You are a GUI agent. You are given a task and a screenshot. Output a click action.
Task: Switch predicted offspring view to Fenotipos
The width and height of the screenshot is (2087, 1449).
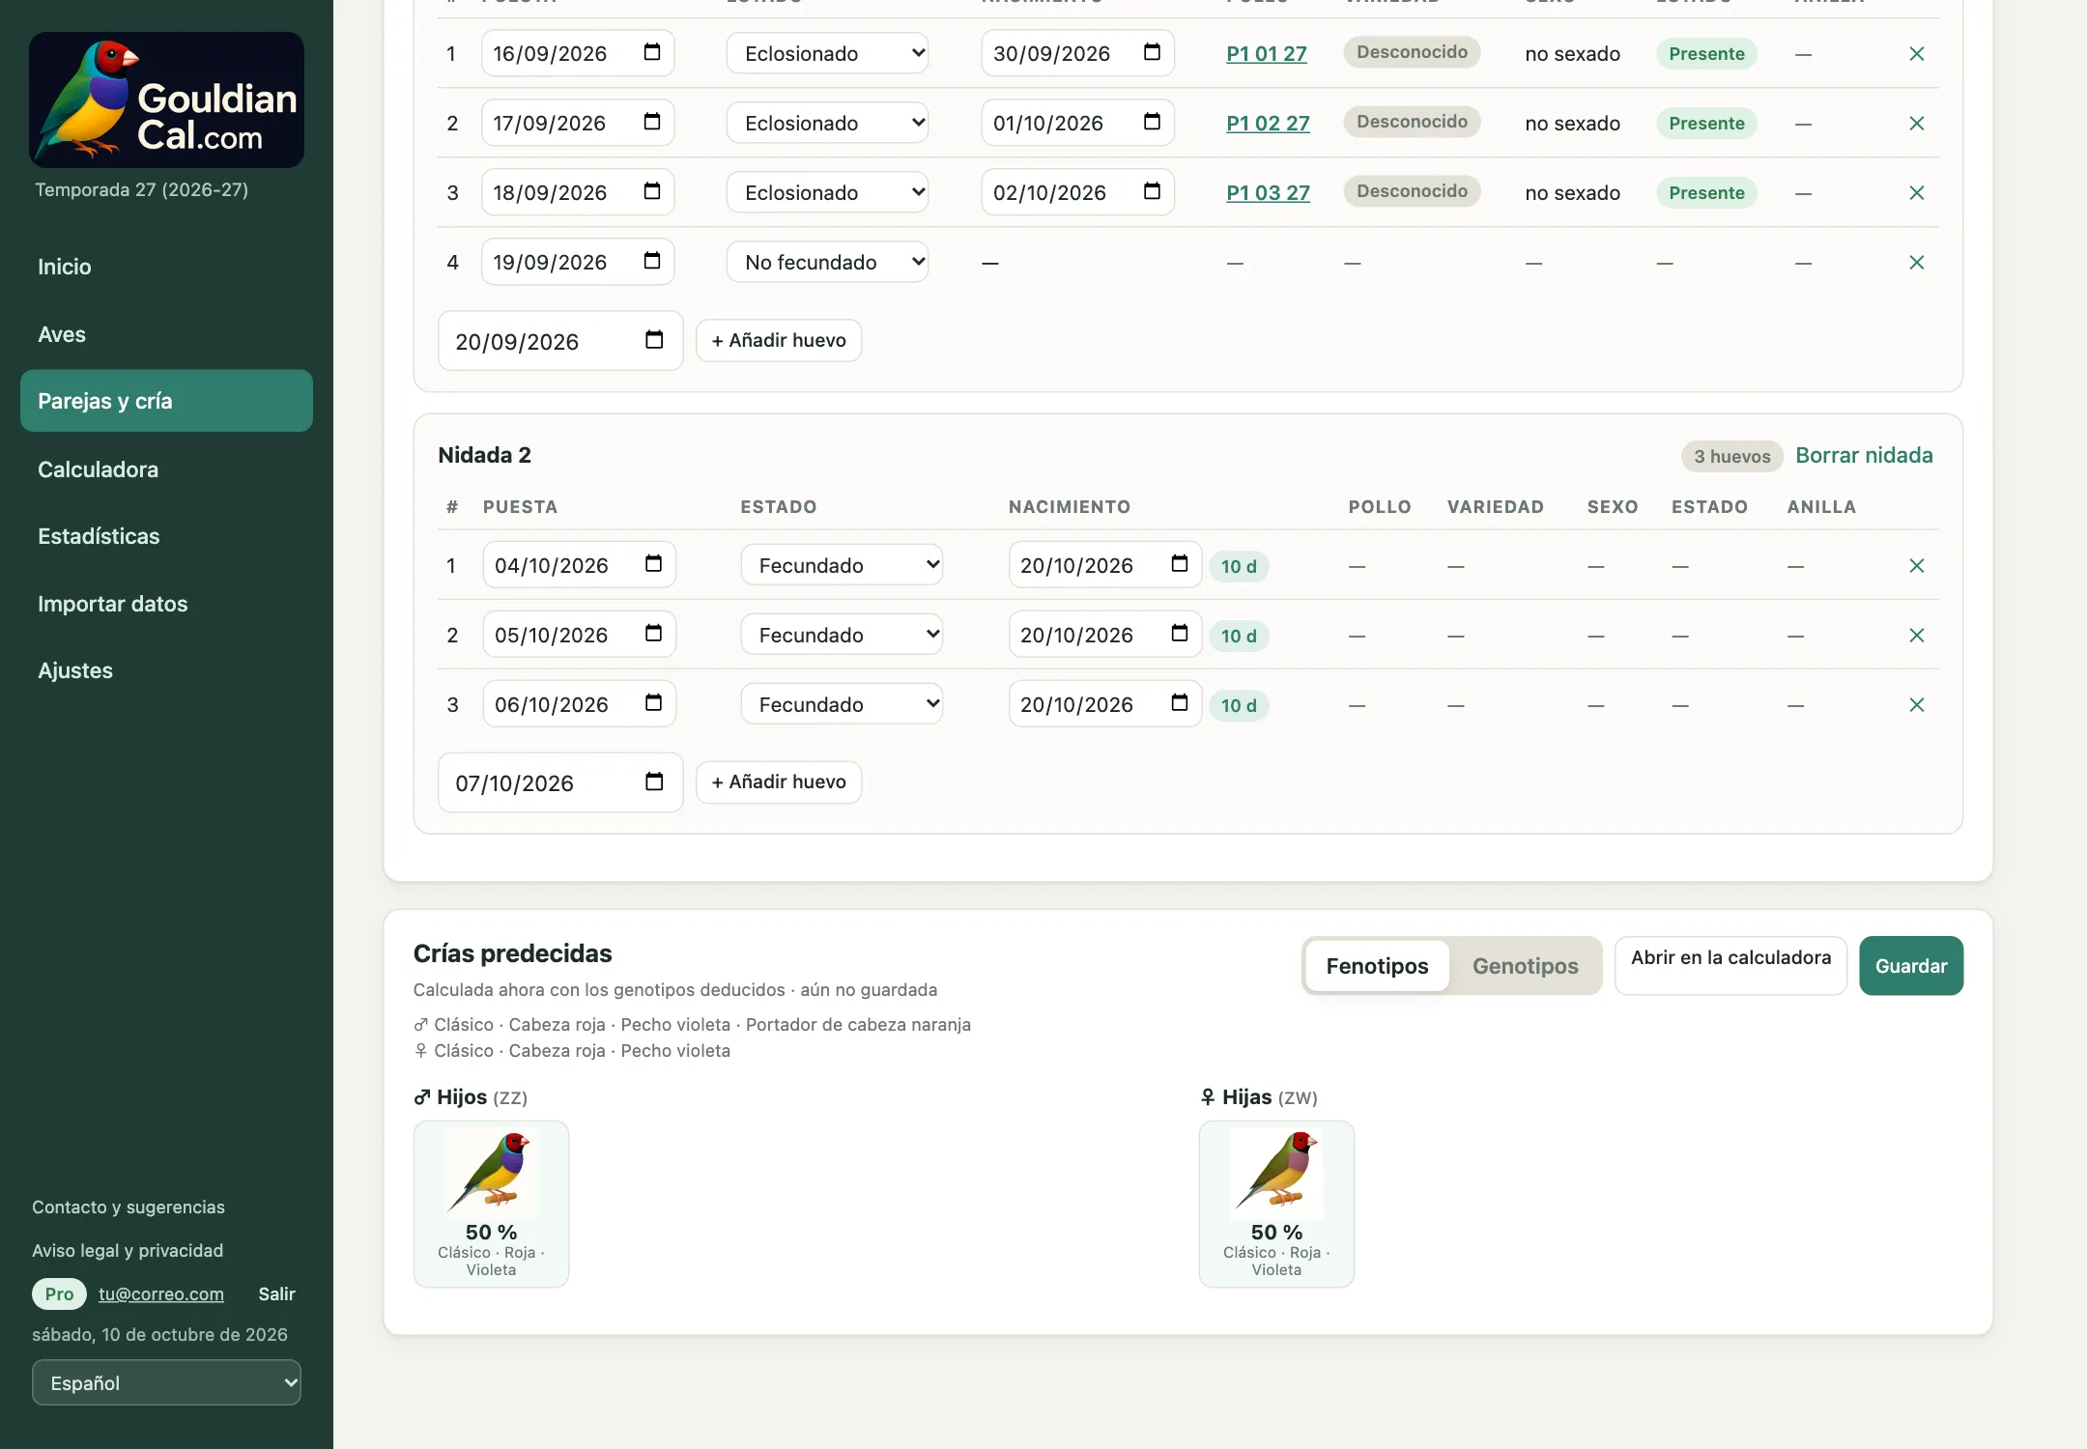coord(1377,966)
